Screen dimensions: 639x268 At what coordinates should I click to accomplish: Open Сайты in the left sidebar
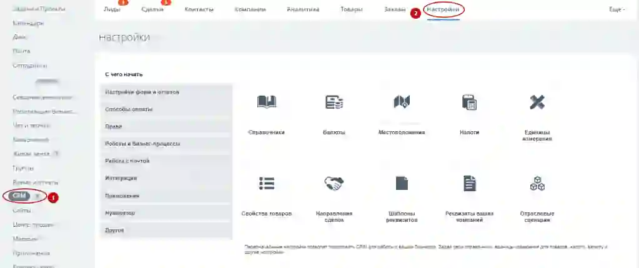[x=22, y=211]
